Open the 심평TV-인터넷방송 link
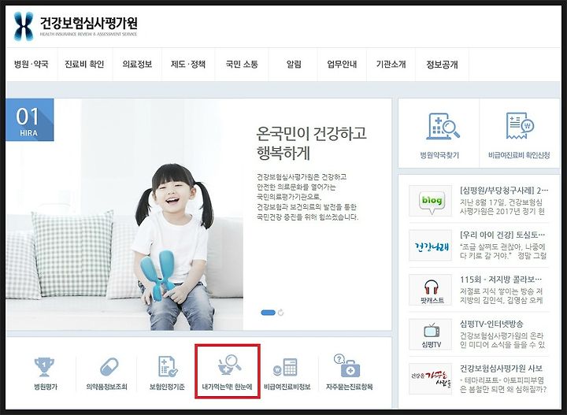 [491, 324]
